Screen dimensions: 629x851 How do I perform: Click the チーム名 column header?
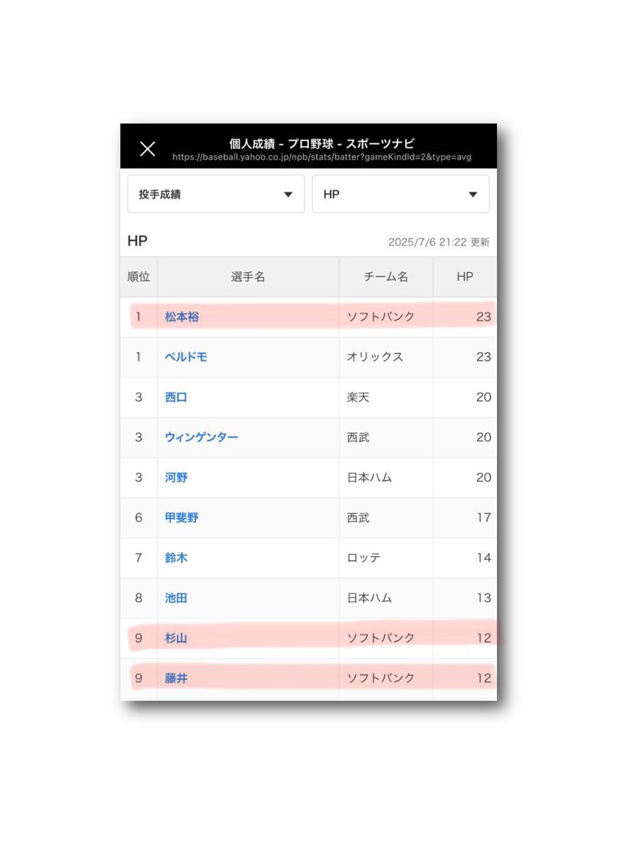pos(386,277)
